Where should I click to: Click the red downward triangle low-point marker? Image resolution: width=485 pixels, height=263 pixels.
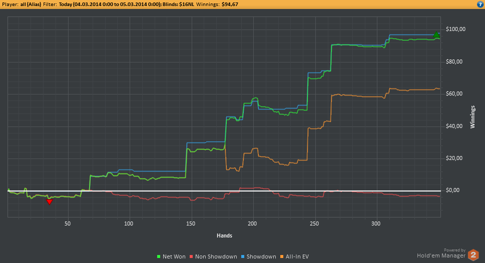point(49,201)
